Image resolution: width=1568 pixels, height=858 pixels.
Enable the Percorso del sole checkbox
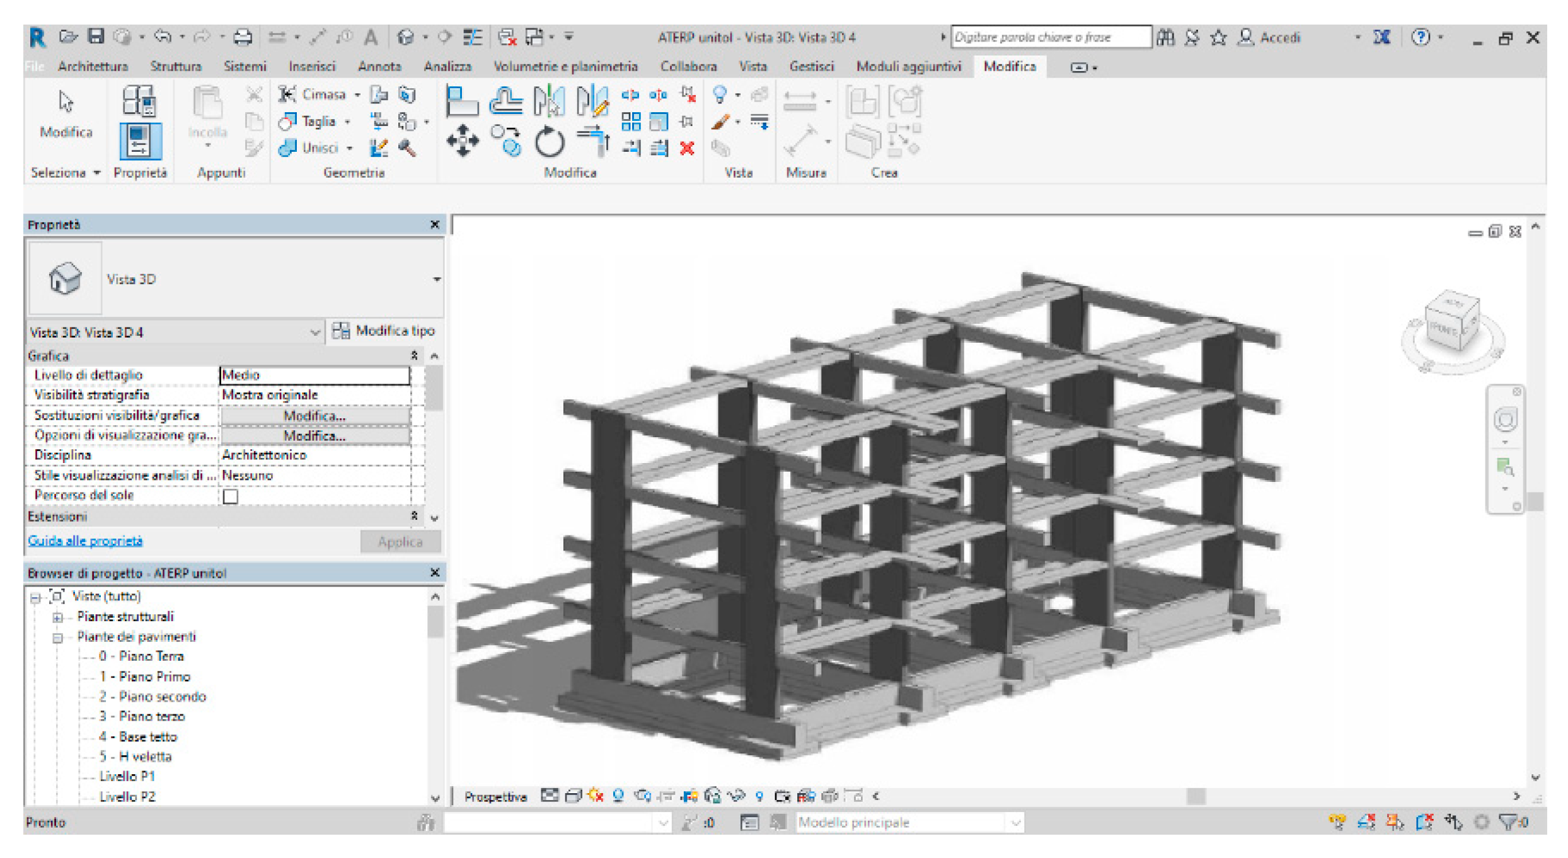[231, 496]
